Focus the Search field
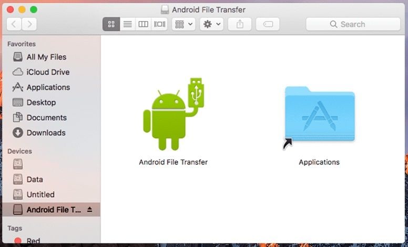 click(x=353, y=24)
